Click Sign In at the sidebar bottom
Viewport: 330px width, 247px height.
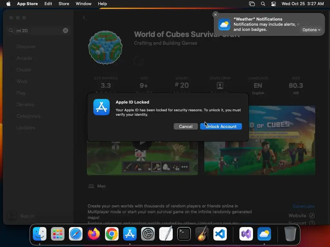pos(27,216)
